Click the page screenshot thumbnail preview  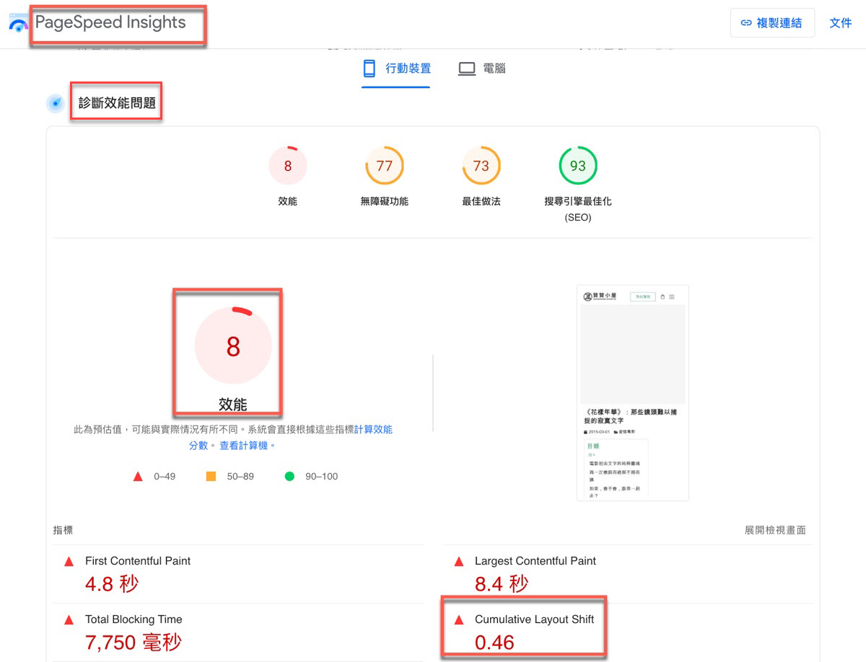click(x=633, y=393)
